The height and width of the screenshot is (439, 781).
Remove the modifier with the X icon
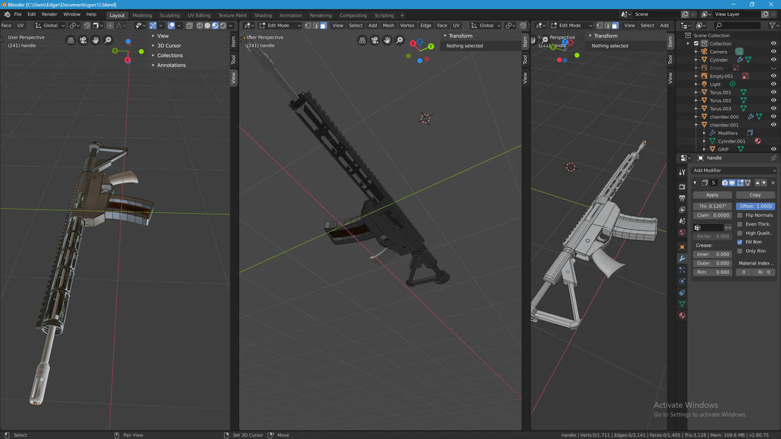(772, 183)
